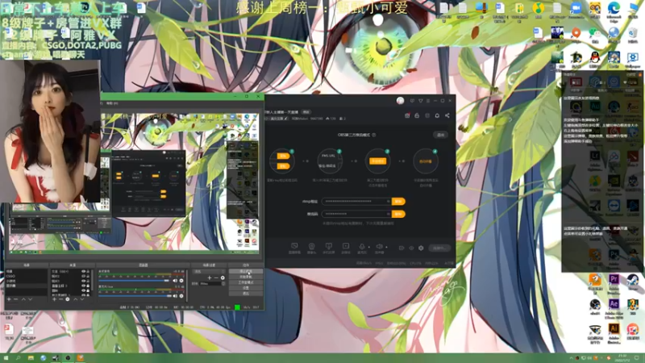The height and width of the screenshot is (363, 645).
Task: Remove scene transition with the minus icon
Action: (x=216, y=277)
